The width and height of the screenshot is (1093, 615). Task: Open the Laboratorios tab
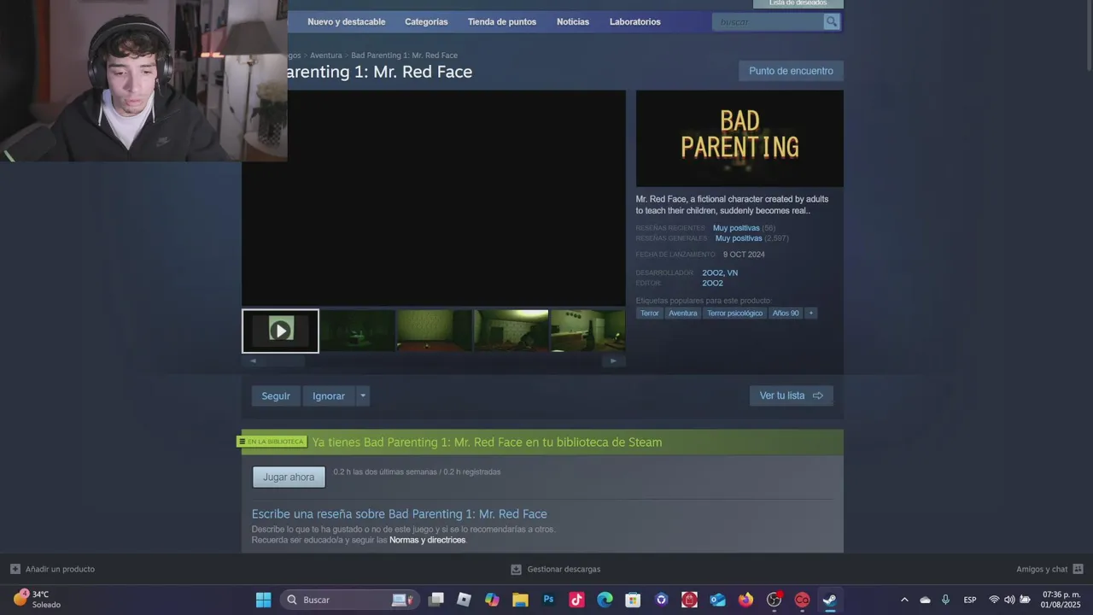635,21
